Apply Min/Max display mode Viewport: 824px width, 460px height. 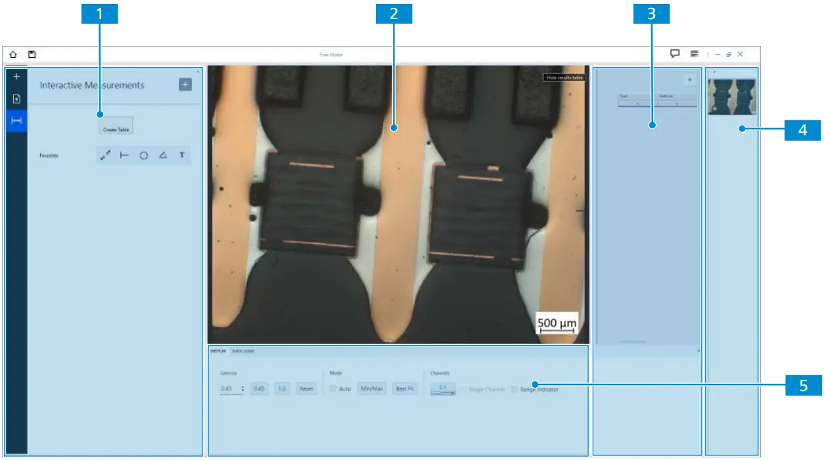371,389
